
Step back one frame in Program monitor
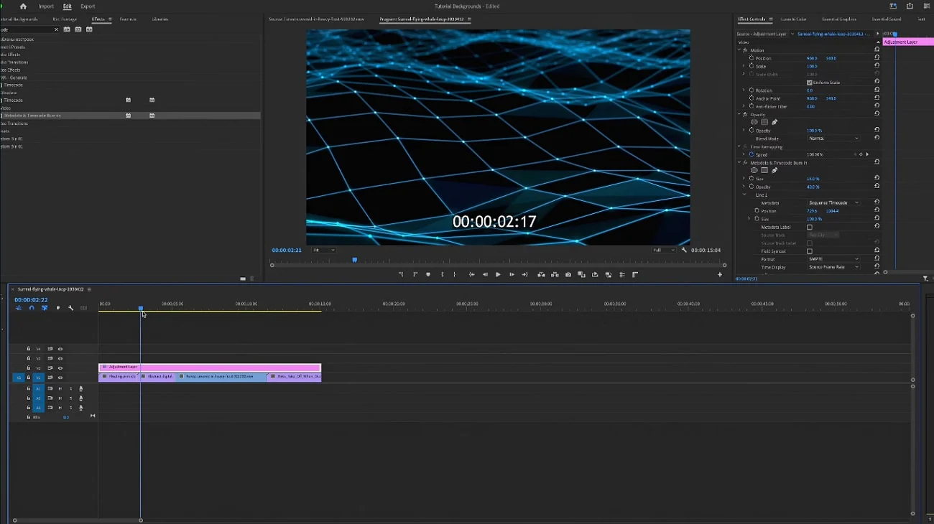tap(485, 274)
